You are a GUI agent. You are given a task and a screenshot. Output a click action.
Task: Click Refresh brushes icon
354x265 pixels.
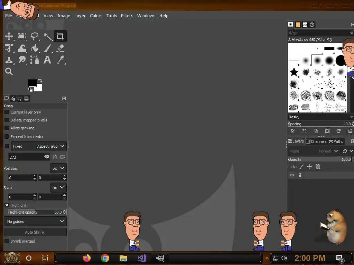pos(338,131)
